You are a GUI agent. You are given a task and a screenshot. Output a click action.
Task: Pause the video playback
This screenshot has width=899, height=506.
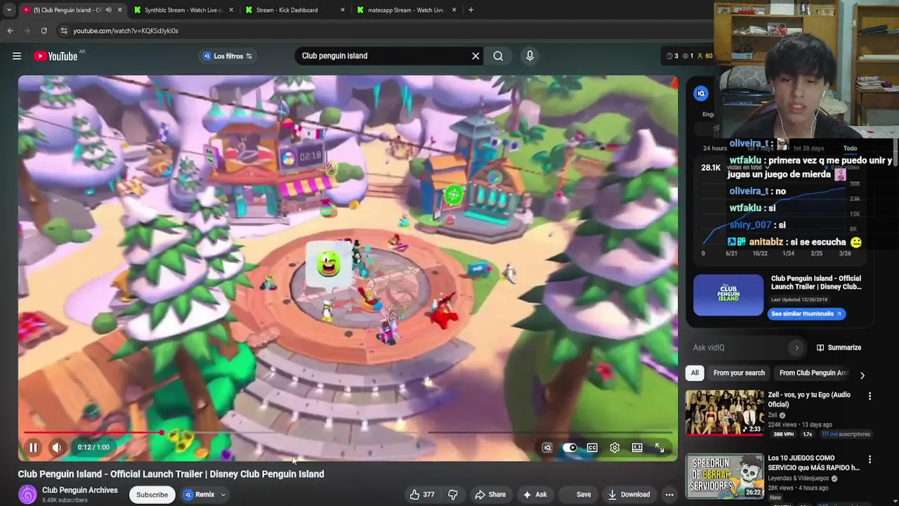tap(33, 447)
